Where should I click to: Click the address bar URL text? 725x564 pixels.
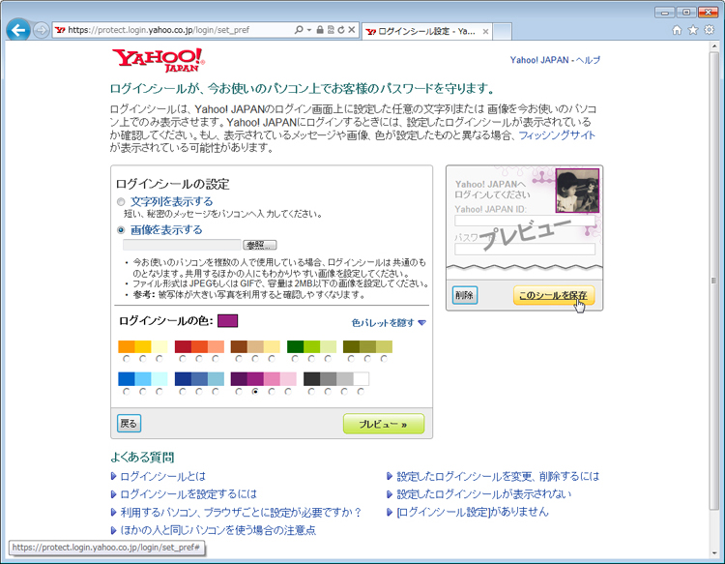click(159, 30)
